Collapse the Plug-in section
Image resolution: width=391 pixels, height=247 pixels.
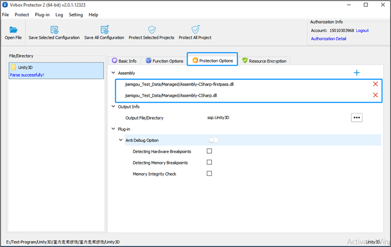(x=113, y=129)
